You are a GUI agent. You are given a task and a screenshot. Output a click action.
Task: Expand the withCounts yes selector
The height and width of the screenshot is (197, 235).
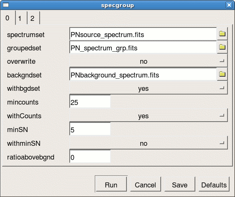pos(148,116)
